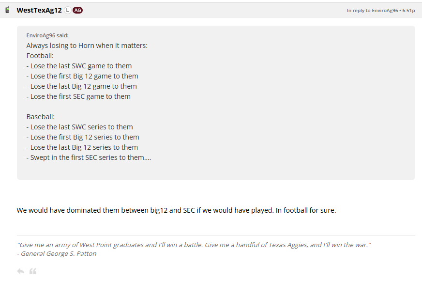Click the Football: heading in the quote
The height and width of the screenshot is (282, 422).
40,56
